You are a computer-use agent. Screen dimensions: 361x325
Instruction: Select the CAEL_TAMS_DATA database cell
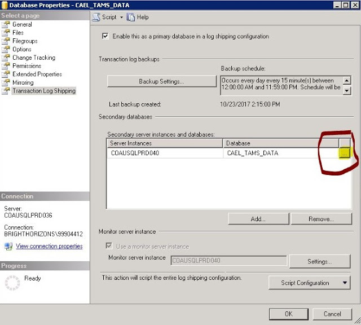pos(281,153)
